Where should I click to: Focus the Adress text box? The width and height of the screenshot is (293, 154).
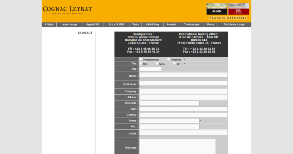[184, 97]
